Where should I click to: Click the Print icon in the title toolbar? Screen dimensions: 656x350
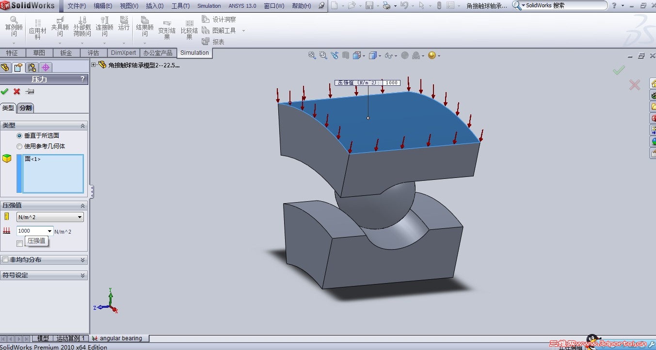[386, 6]
